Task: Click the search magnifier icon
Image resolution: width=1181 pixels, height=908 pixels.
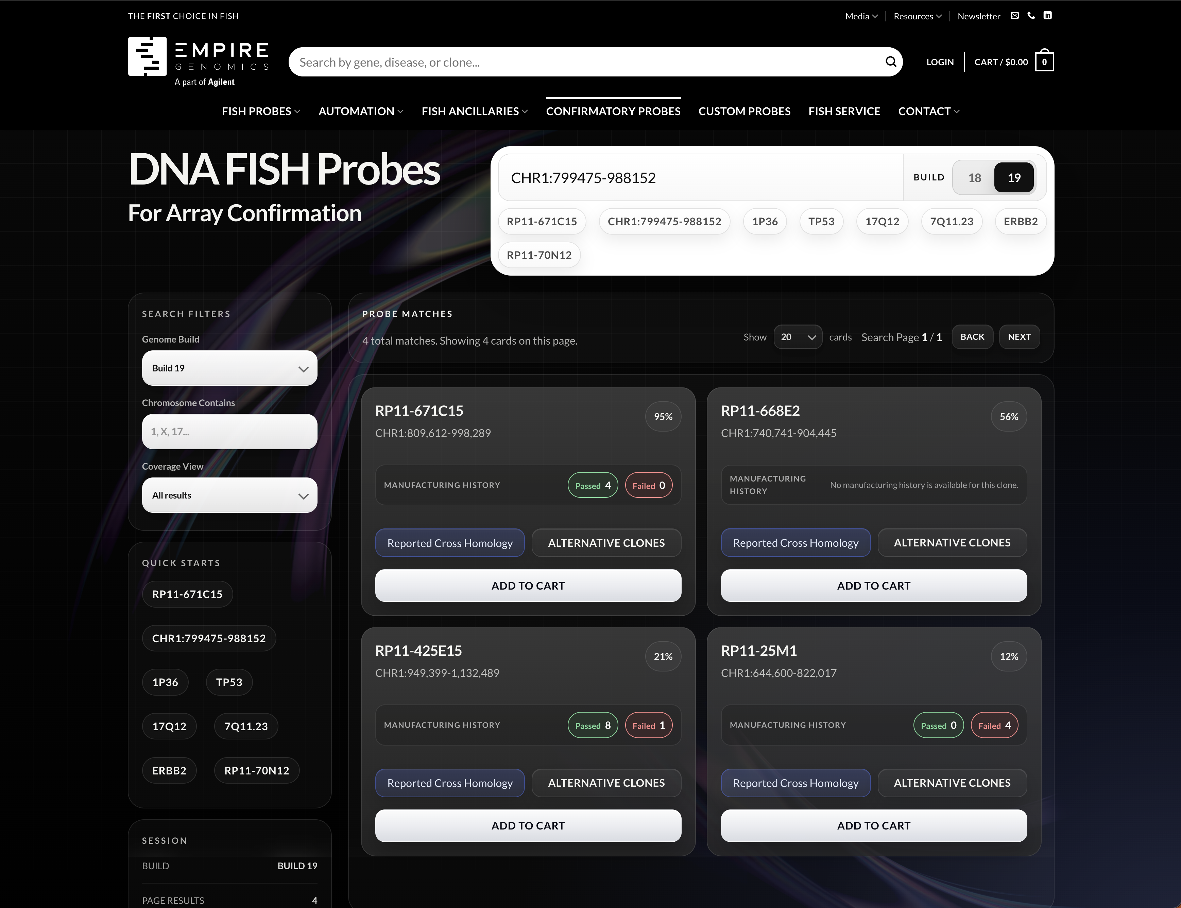Action: pyautogui.click(x=891, y=62)
